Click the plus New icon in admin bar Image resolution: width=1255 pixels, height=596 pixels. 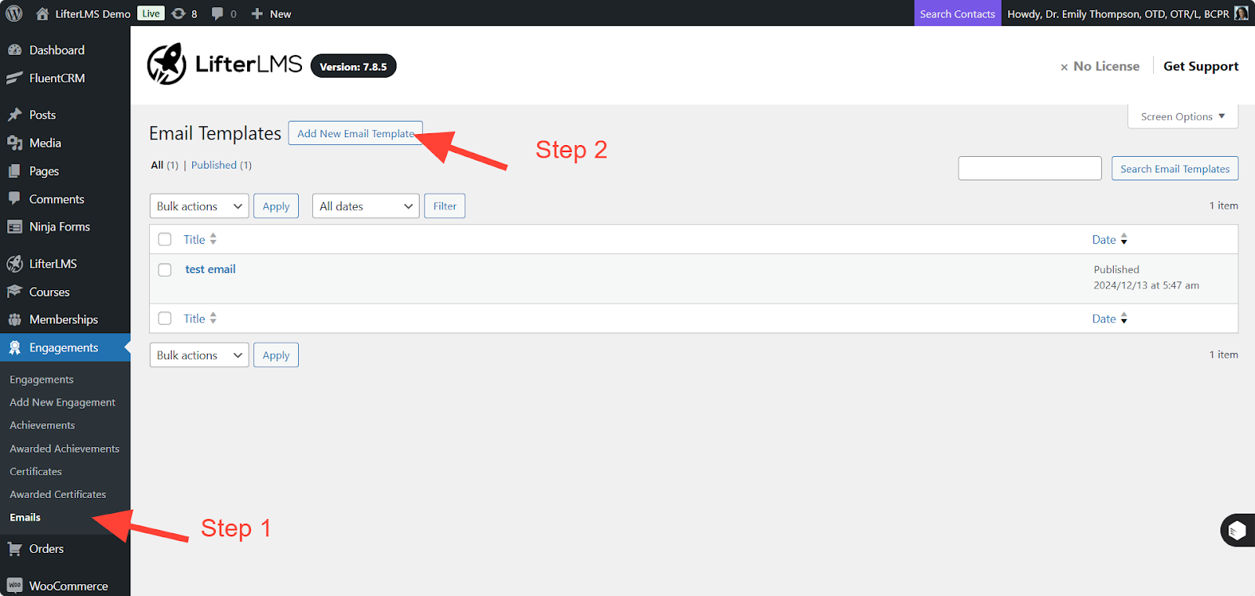[256, 14]
